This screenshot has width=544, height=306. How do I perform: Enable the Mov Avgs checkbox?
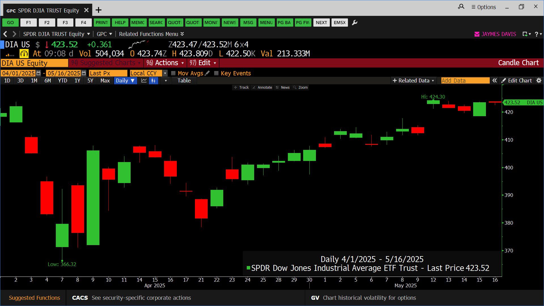click(173, 73)
